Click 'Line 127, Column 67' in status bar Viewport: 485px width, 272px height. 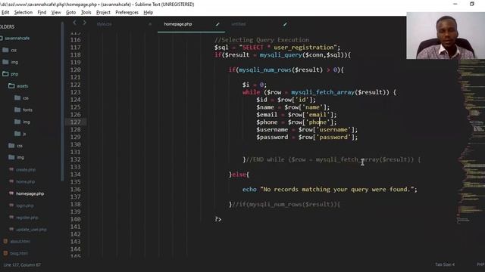point(22,265)
